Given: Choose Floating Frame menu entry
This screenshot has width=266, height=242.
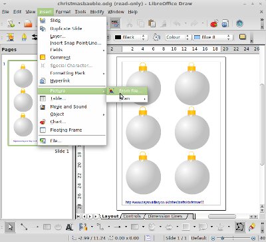Looking at the screenshot, I should pyautogui.click(x=72, y=130).
